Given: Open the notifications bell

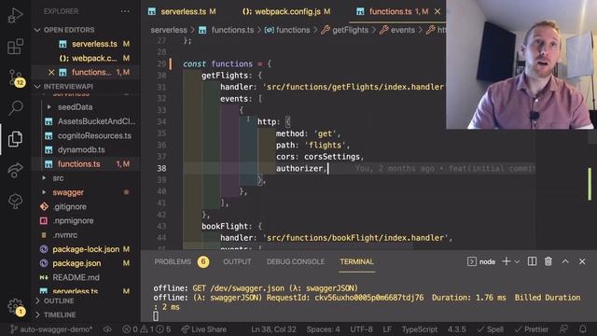Looking at the screenshot, I should (582, 329).
